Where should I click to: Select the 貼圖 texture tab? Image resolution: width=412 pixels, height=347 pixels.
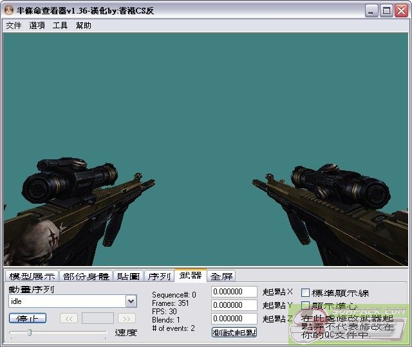point(128,276)
